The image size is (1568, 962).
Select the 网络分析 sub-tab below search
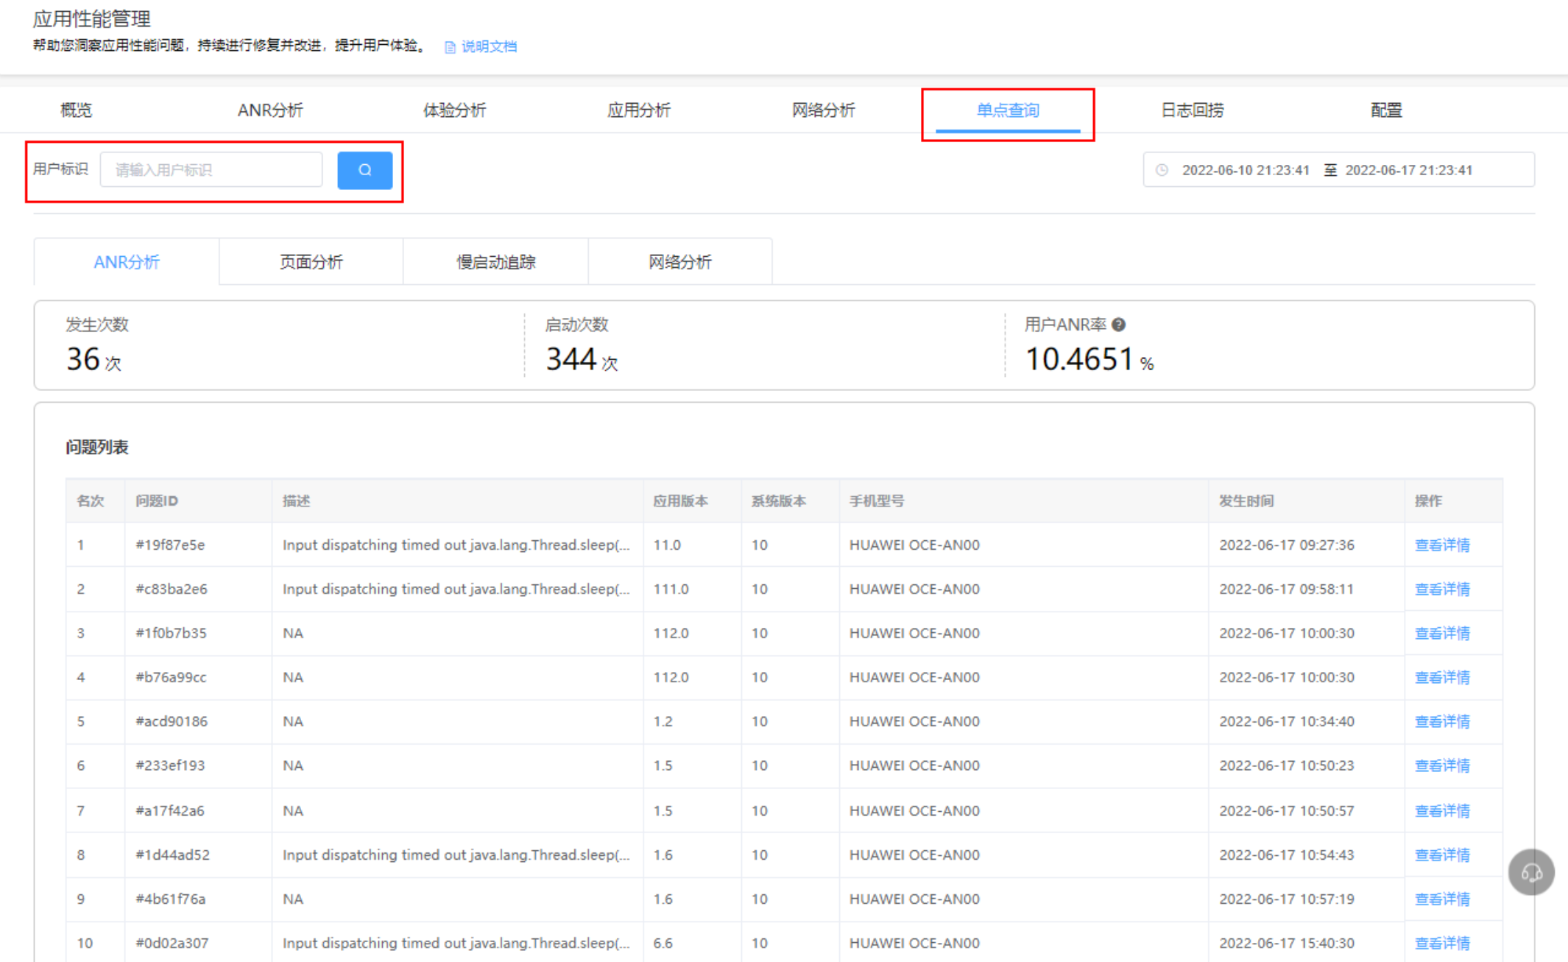click(x=679, y=262)
